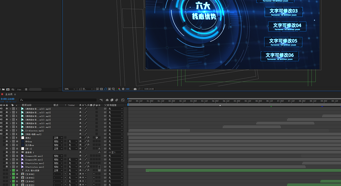Toggle the motion blur icon in timeline header
This screenshot has height=186, width=341.
coord(117,100)
